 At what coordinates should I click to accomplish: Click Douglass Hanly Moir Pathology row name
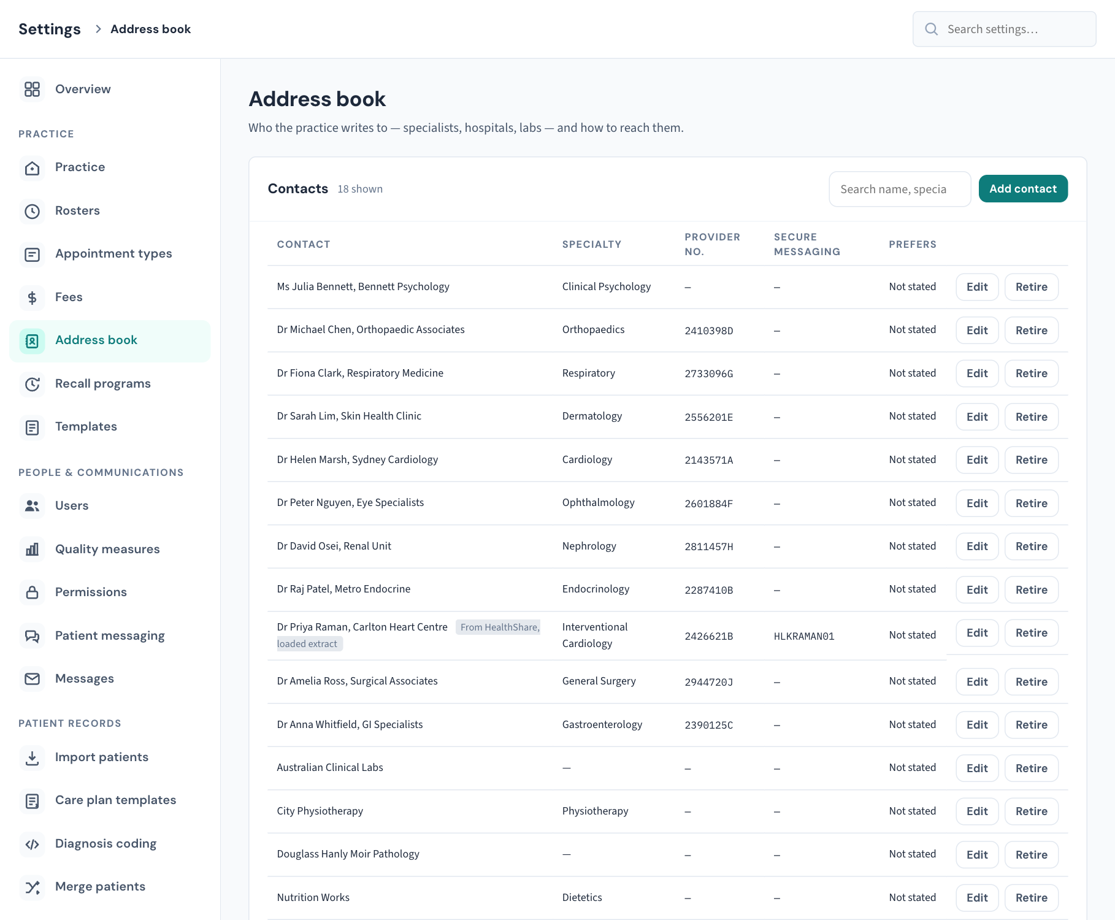tap(348, 854)
